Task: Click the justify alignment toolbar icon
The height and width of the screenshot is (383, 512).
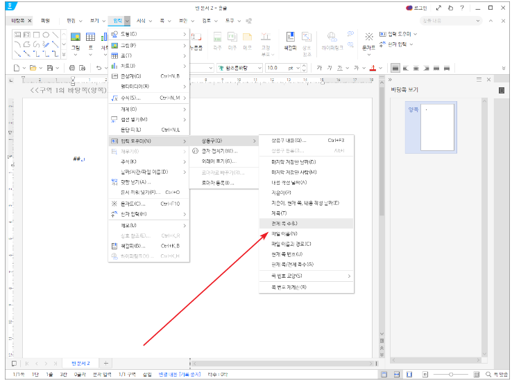Action: [x=395, y=68]
